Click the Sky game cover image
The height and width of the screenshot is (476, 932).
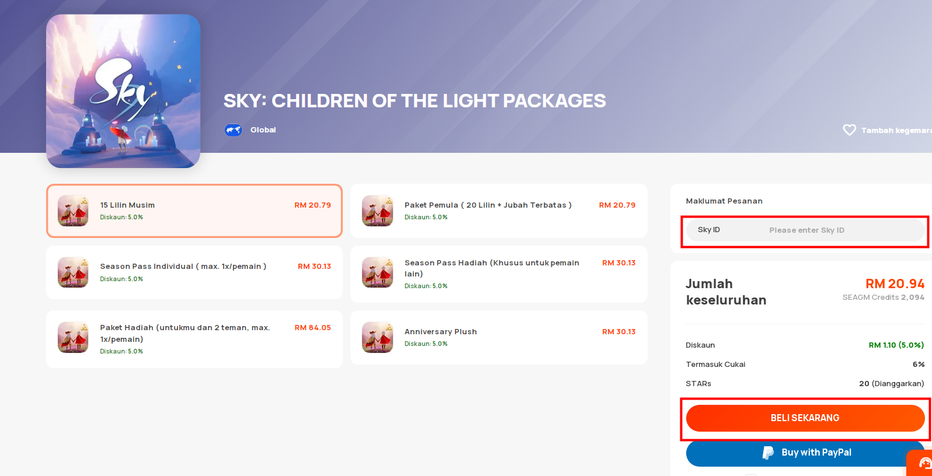click(123, 91)
